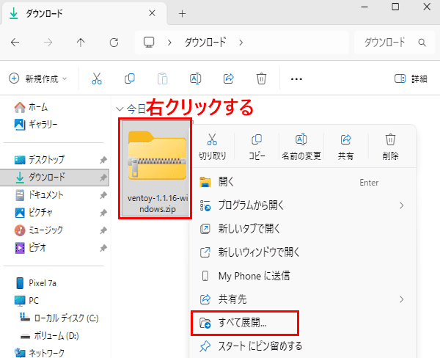The height and width of the screenshot is (358, 440).
Task: Add a new tab with plus
Action: tap(182, 13)
